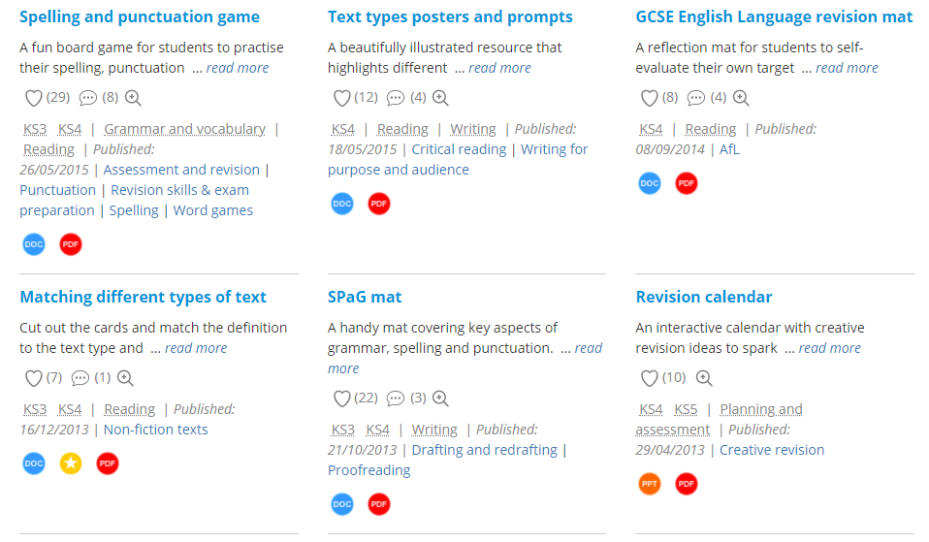Download PDF of Spelling and punctuation game

[71, 244]
